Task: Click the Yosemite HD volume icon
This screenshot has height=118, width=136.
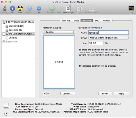Action: 7,30
